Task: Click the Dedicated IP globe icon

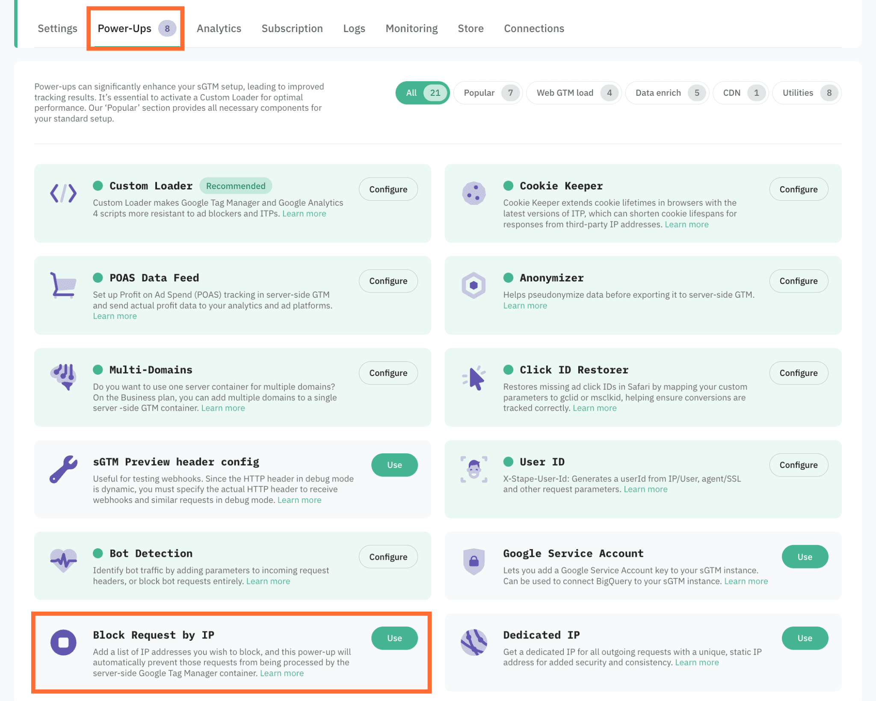Action: [x=474, y=642]
